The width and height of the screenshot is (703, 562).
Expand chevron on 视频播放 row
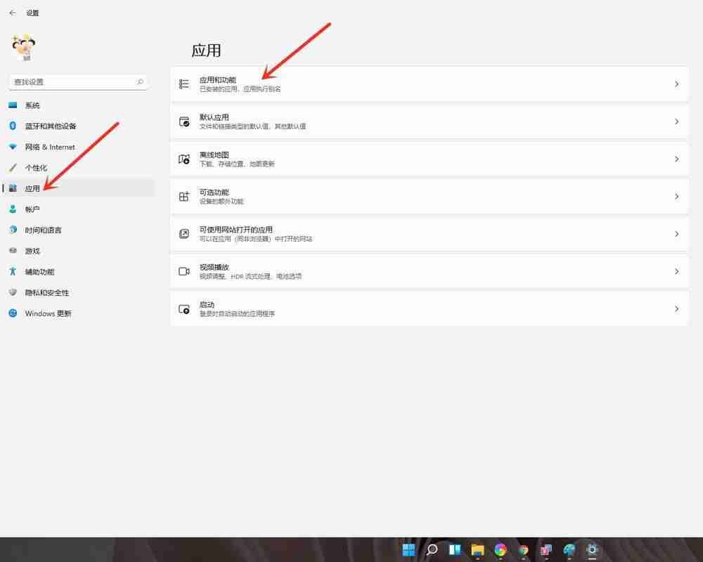coord(676,272)
